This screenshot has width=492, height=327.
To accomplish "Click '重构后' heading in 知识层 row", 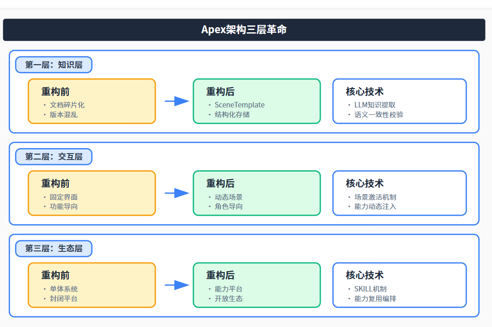I will [x=220, y=91].
